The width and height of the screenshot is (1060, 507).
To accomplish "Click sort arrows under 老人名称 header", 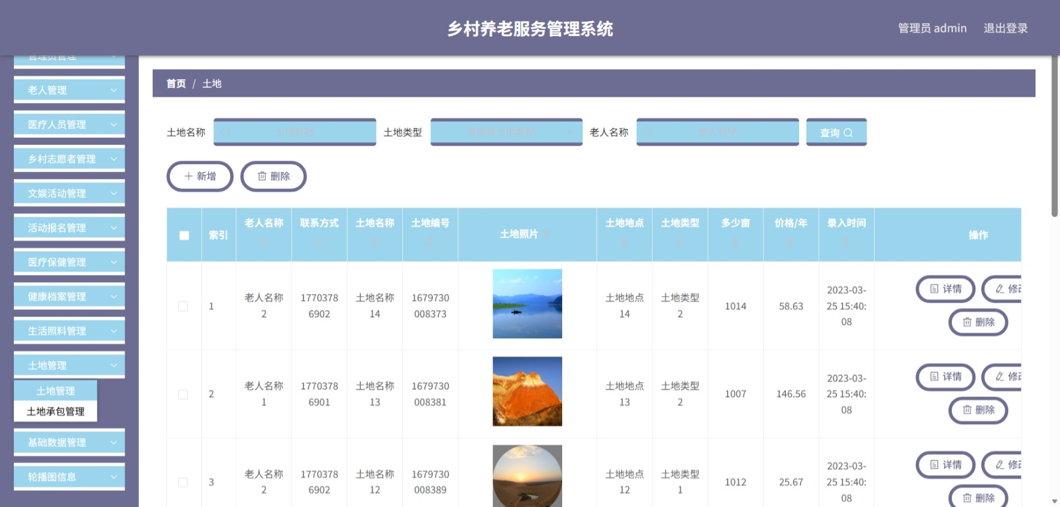I will [263, 241].
